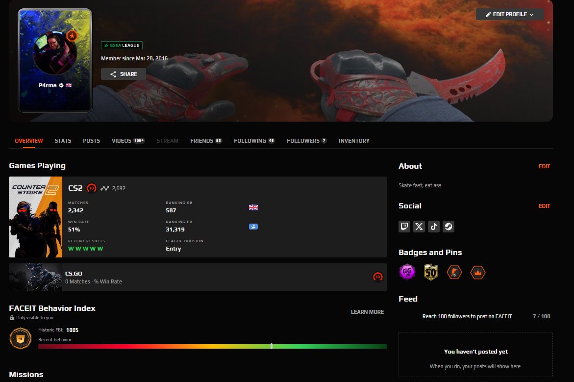This screenshot has width=574, height=382.
Task: Click the orange star badge on avatar
Action: [72, 36]
